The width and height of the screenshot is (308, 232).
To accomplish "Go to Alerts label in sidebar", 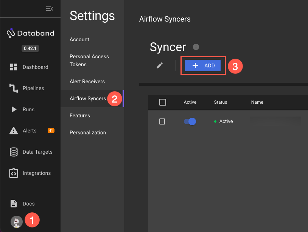I will coord(30,131).
